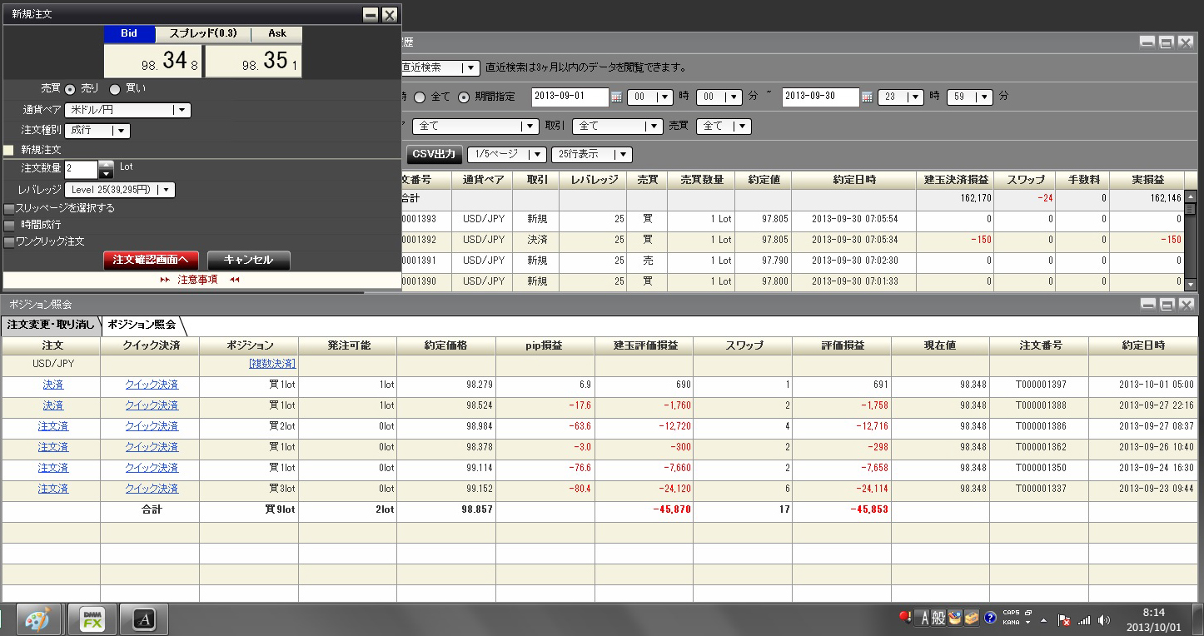The width and height of the screenshot is (1204, 636).
Task: Show hidden system tray icons
Action: 1043,620
